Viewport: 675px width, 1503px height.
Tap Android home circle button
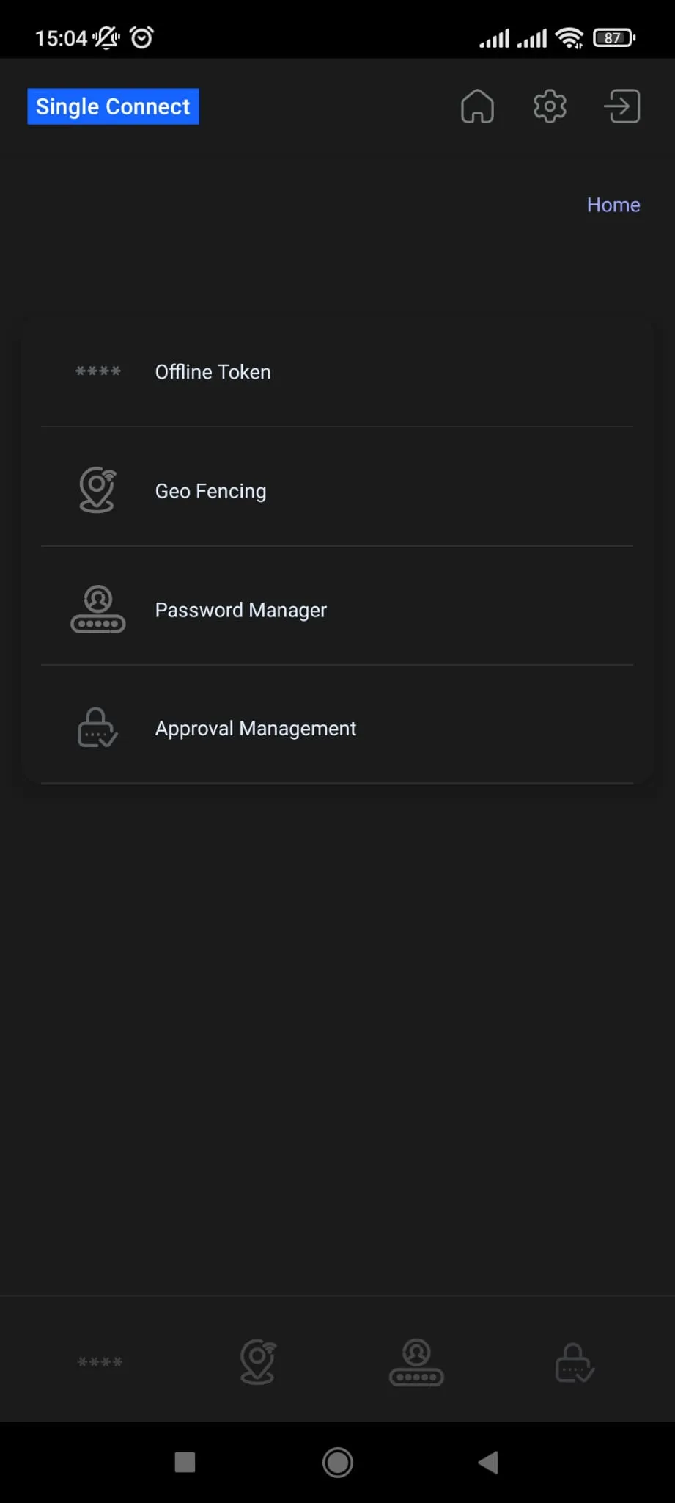point(338,1462)
